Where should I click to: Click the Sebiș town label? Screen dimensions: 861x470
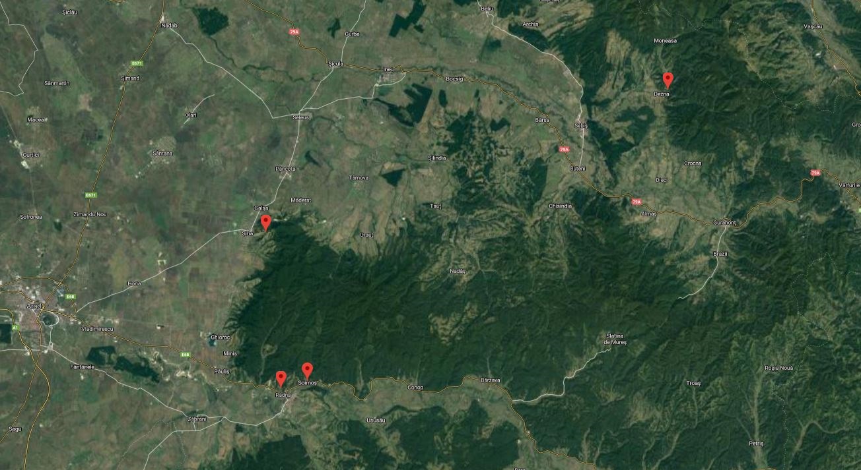pos(580,125)
